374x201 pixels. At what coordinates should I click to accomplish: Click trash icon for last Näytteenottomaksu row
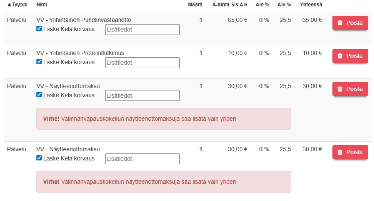pyautogui.click(x=340, y=152)
